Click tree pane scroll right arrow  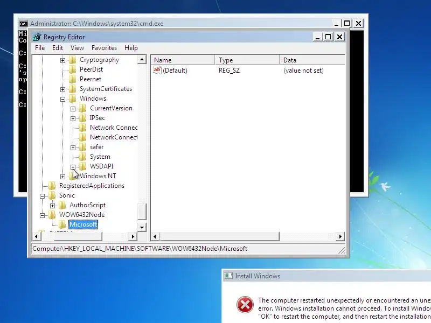click(x=133, y=236)
